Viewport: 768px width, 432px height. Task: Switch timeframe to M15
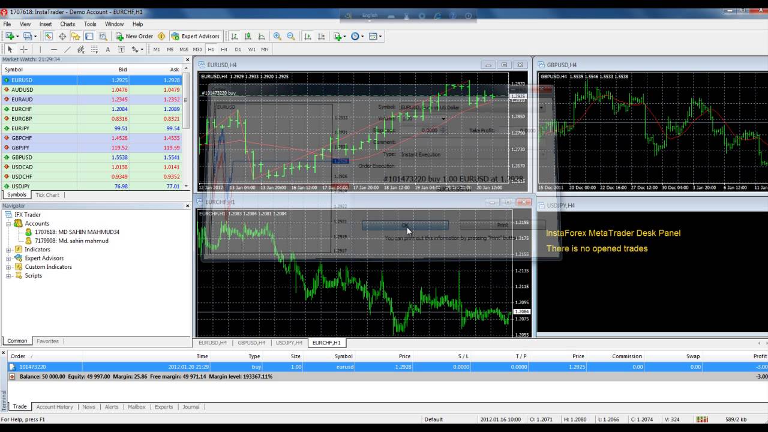click(184, 49)
